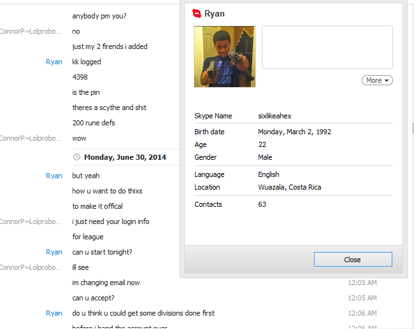The image size is (414, 329).
Task: Close the Ryan profile dialog
Action: click(x=353, y=260)
